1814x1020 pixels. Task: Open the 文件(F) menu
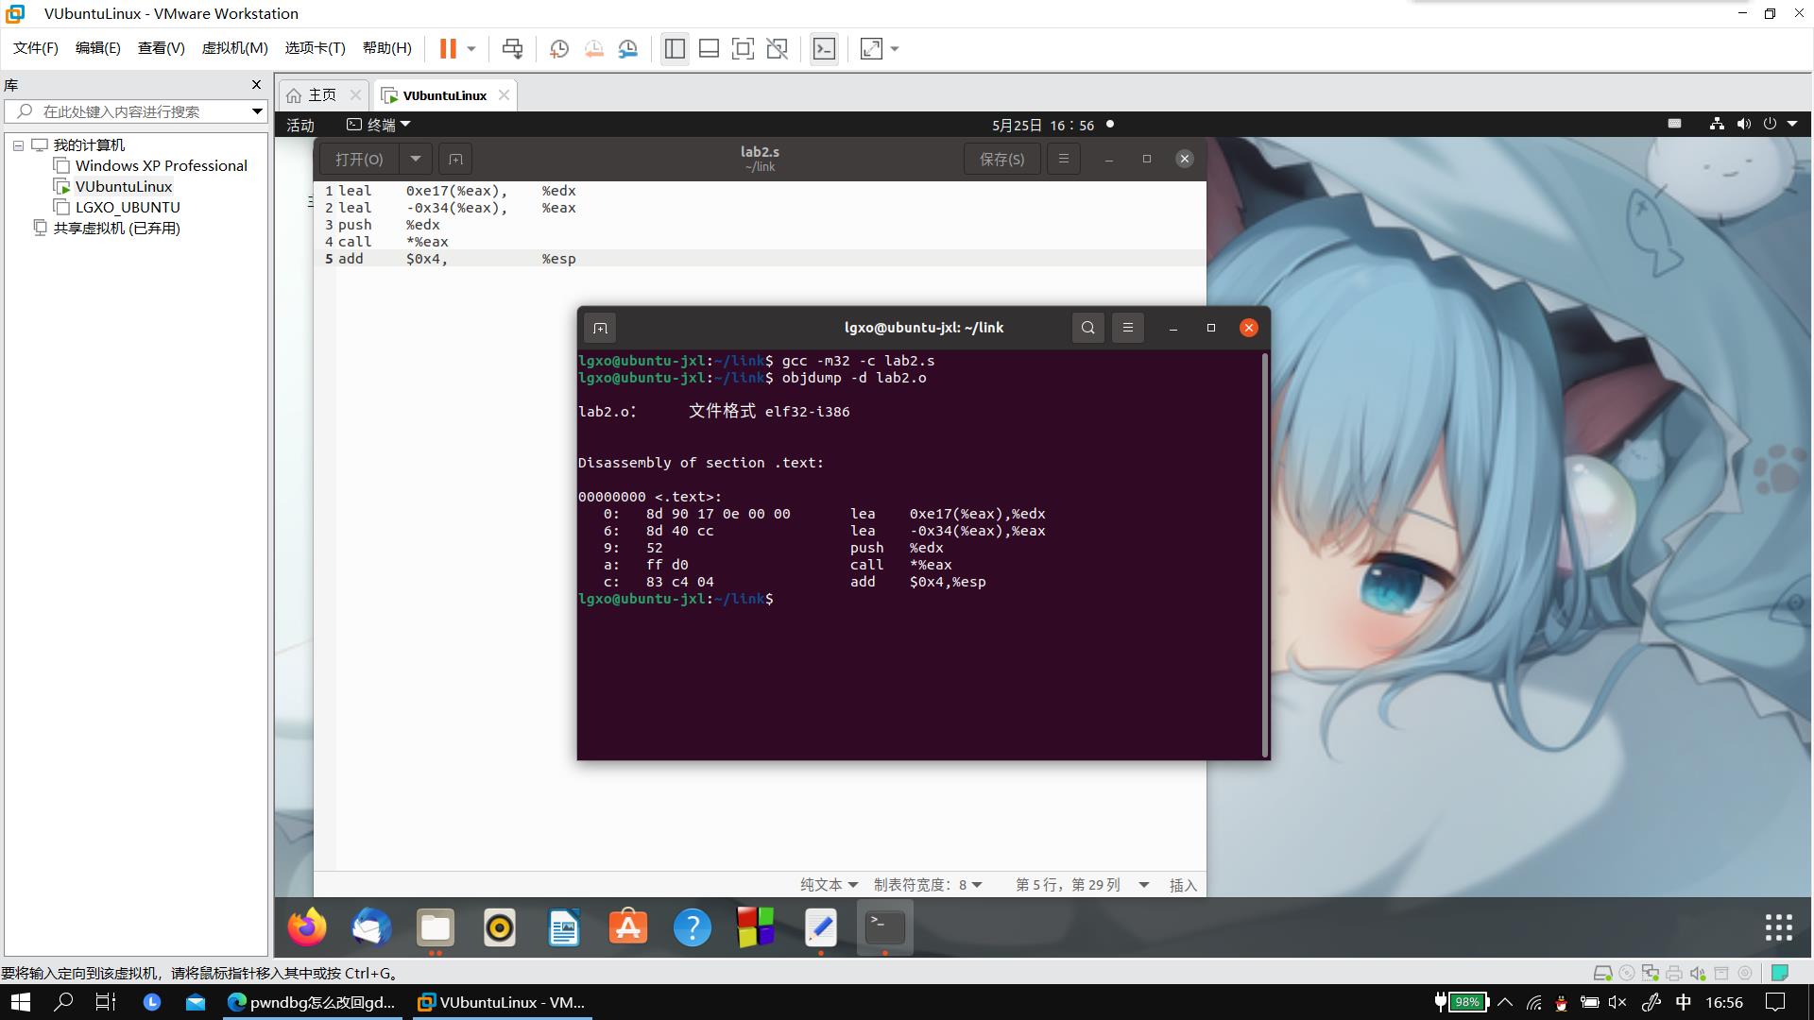36,48
